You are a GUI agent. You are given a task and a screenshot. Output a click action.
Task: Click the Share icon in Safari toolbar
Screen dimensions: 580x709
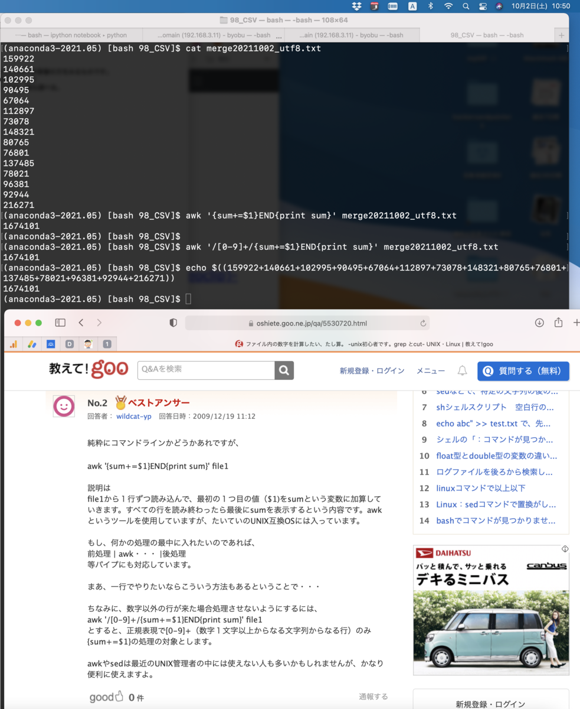[558, 322]
